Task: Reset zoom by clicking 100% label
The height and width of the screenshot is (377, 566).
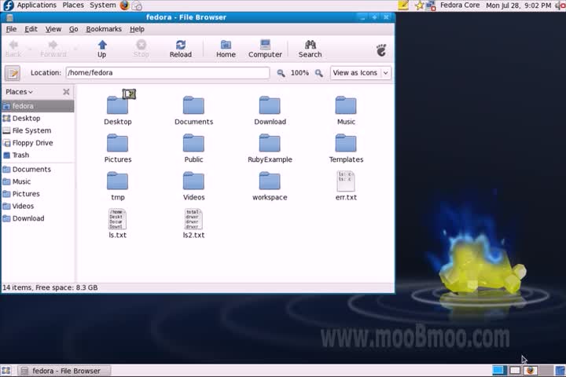Action: point(300,73)
